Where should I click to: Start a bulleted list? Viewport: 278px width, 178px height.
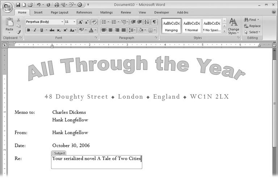coord(104,22)
